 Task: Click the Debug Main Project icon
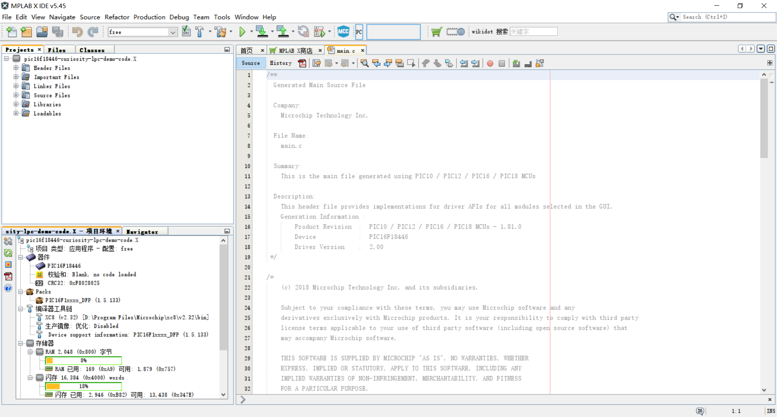coord(320,32)
